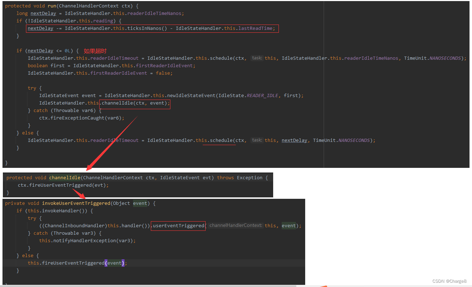Click the 'lastReadTime' field reference
The height and width of the screenshot is (287, 472).
[x=255, y=28]
